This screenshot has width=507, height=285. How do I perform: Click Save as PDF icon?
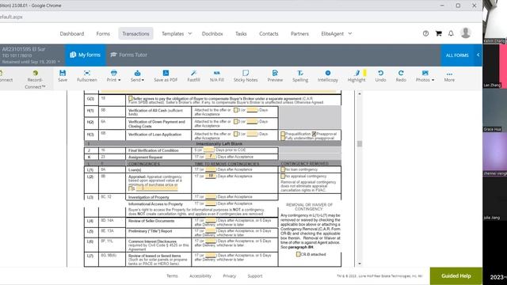click(x=166, y=73)
